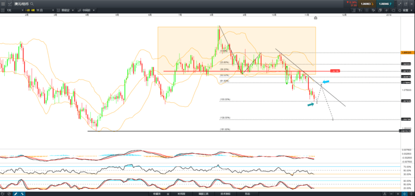Open the time interval tab in bottom bar
The height and width of the screenshot is (196, 415).
[182, 194]
